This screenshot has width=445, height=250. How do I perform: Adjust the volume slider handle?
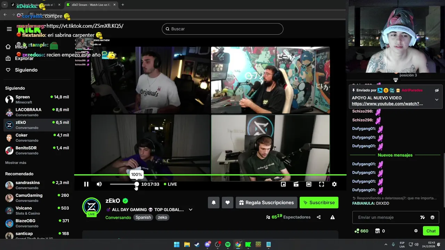tap(137, 184)
